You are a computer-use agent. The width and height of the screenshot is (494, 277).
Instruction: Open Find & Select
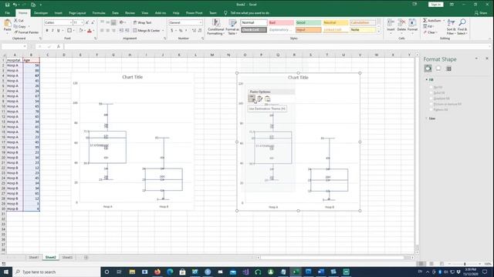click(462, 27)
